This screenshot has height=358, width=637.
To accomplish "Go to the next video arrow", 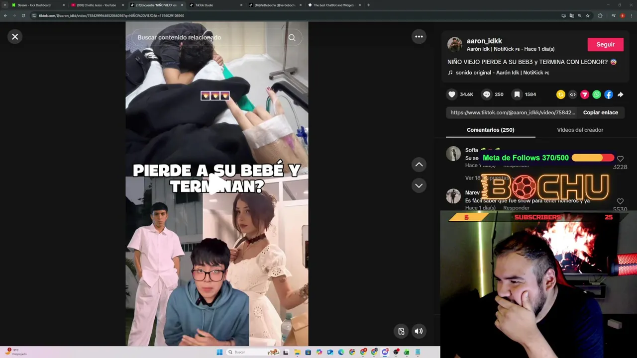I will point(419,185).
